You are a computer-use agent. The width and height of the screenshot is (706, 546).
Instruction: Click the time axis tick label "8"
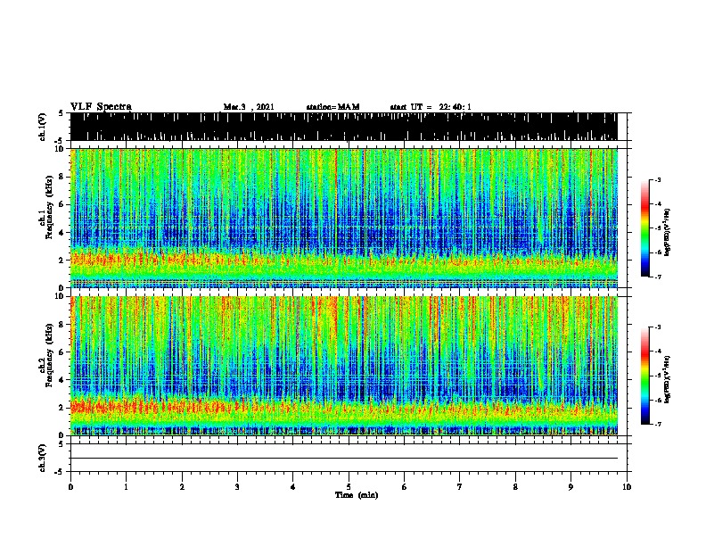point(515,487)
